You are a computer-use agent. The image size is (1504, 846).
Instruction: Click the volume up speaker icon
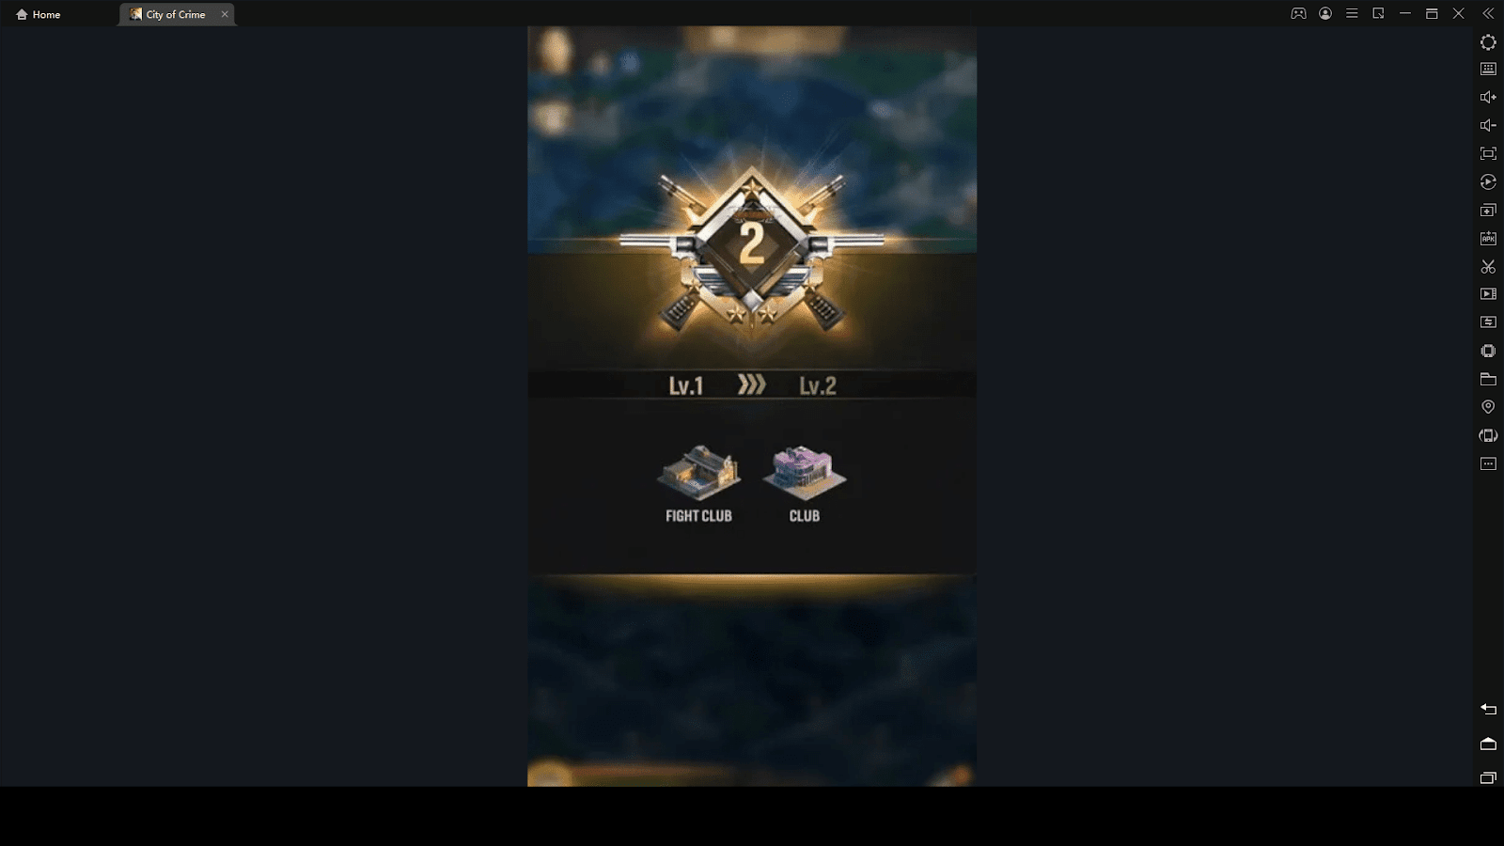pyautogui.click(x=1488, y=97)
